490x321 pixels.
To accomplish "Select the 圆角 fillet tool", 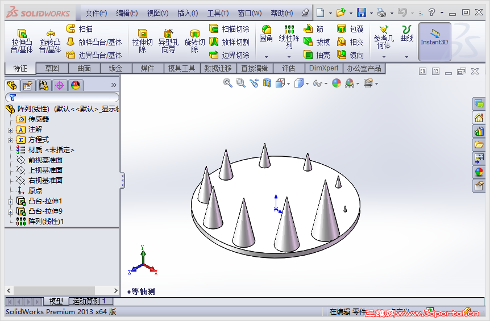I will pyautogui.click(x=266, y=34).
